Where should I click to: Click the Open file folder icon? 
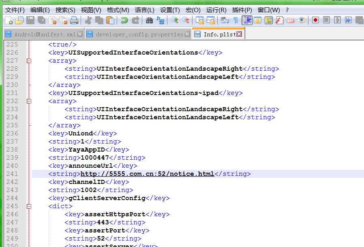click(19, 20)
